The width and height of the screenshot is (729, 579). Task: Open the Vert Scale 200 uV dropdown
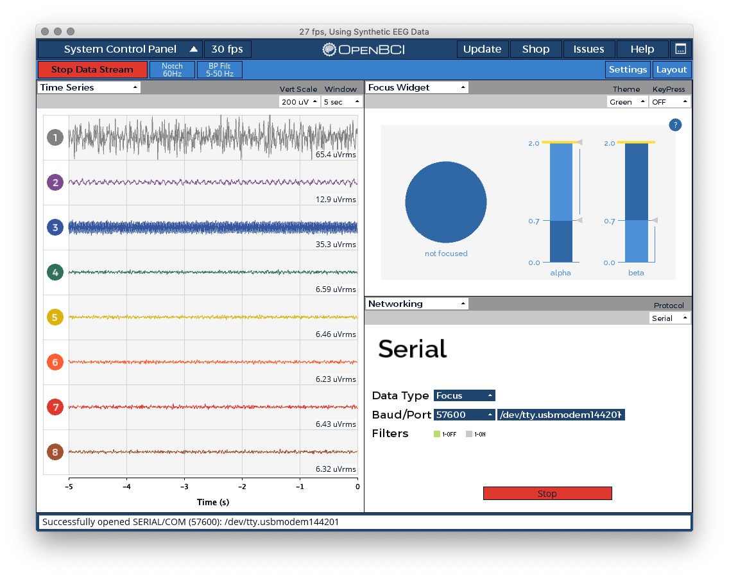click(299, 102)
